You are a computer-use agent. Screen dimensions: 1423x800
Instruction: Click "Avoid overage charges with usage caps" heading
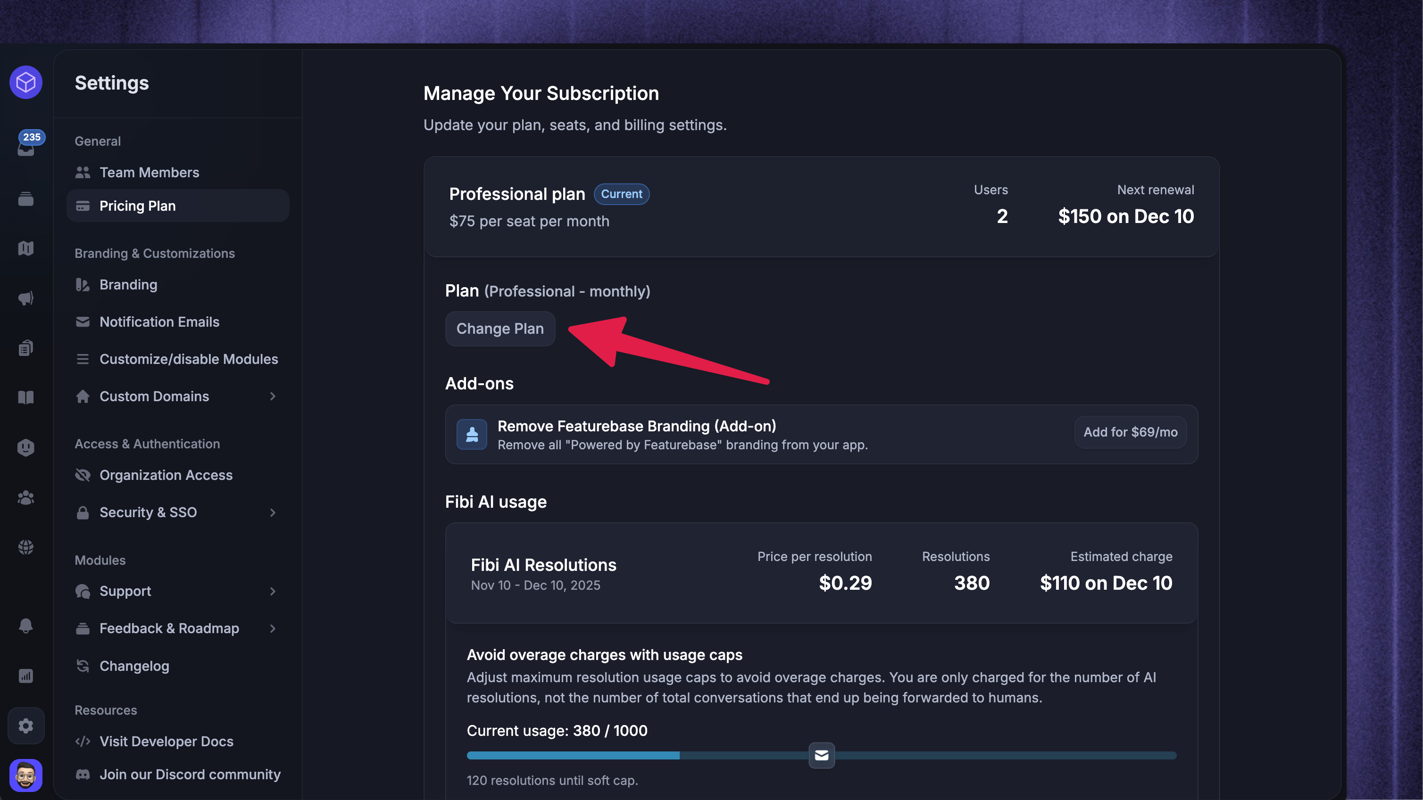[604, 655]
